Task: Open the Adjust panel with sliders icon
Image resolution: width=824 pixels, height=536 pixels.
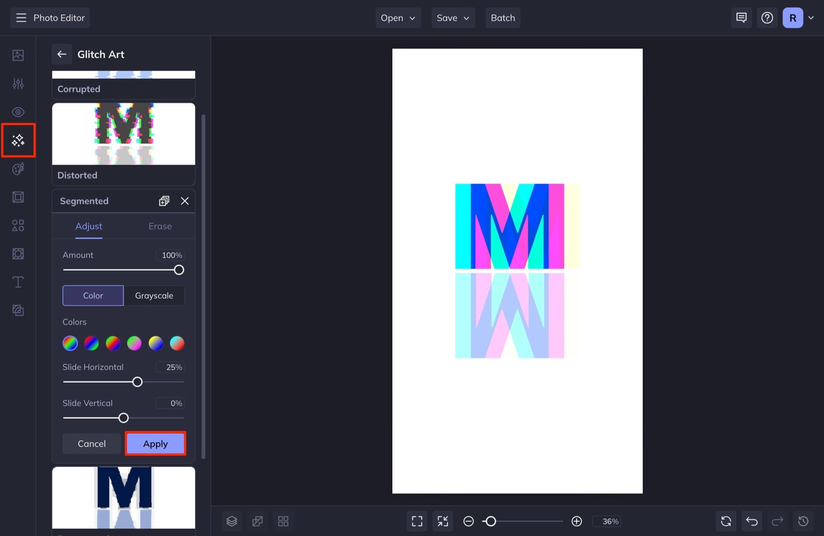Action: tap(18, 83)
